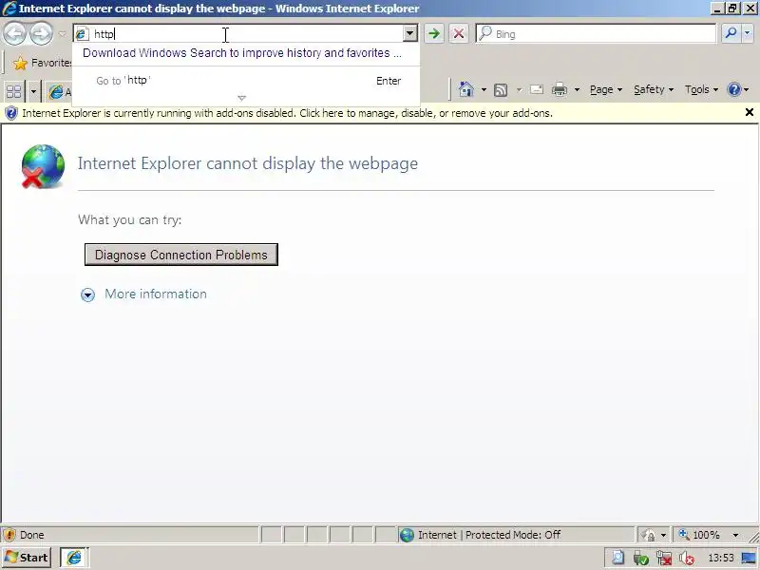This screenshot has width=760, height=570.
Task: Click into the Bing search box
Action: [x=596, y=34]
